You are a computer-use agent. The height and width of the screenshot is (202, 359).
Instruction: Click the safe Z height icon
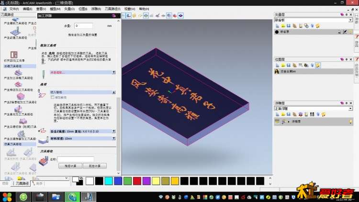[43, 131]
